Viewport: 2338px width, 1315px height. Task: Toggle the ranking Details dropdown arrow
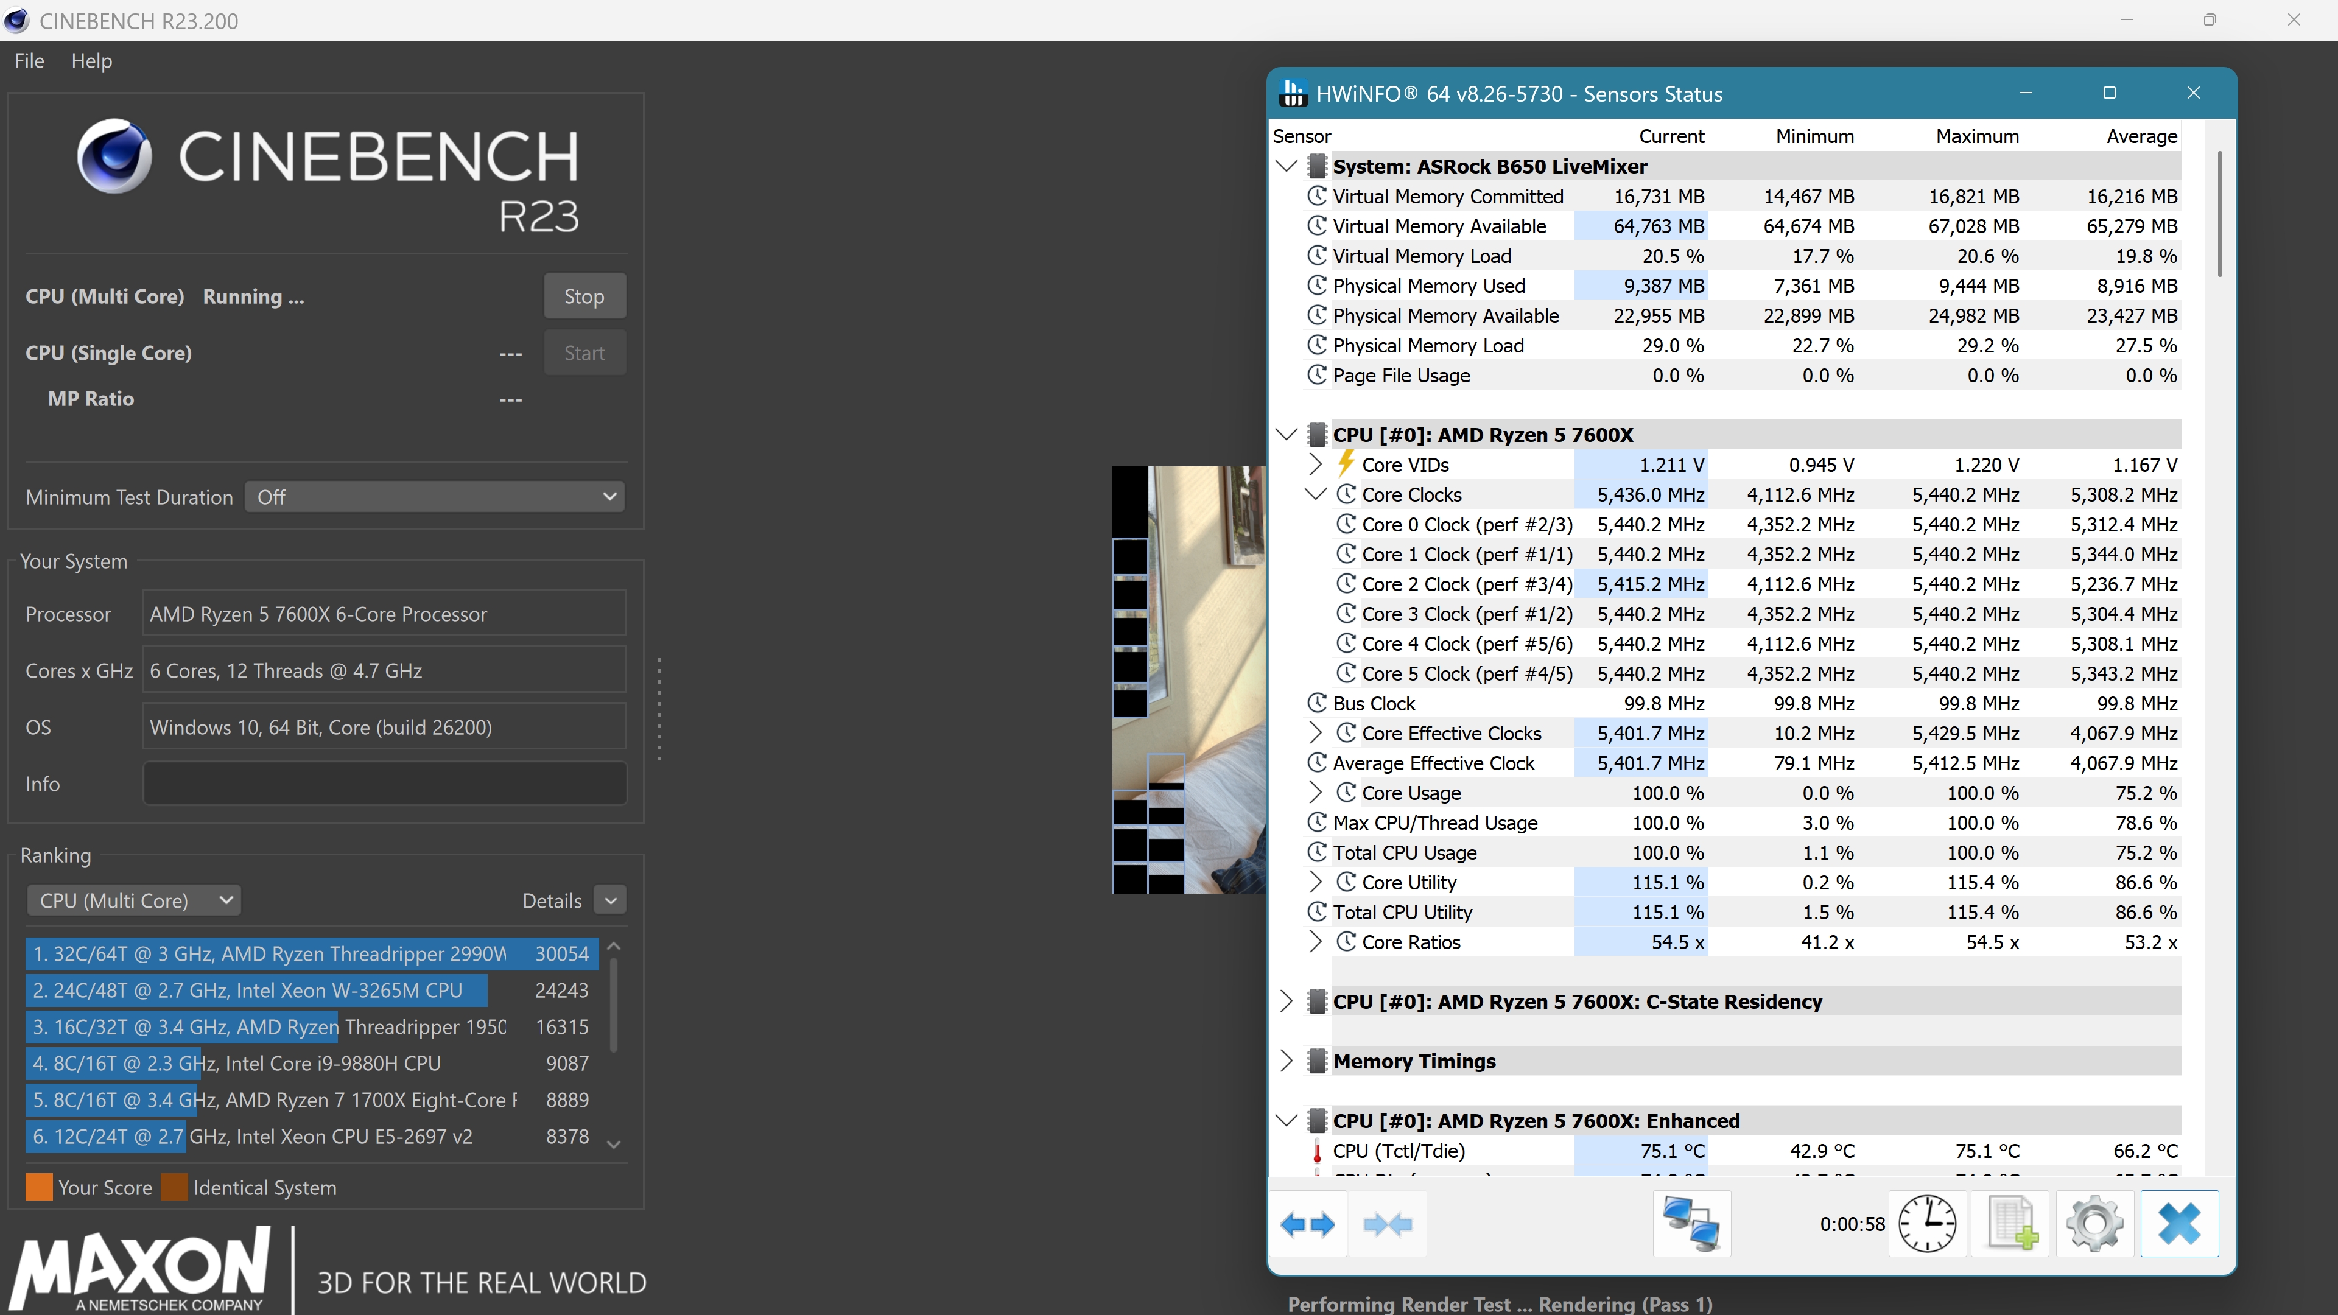click(x=611, y=900)
